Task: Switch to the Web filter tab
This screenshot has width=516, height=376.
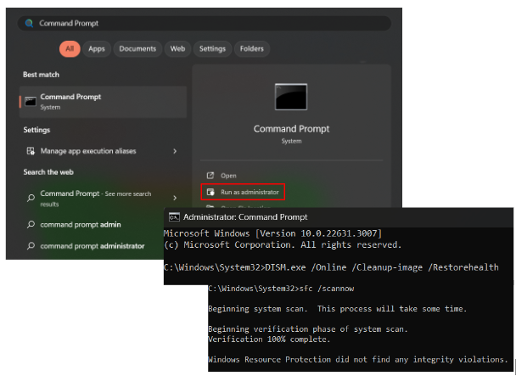Action: pos(177,48)
